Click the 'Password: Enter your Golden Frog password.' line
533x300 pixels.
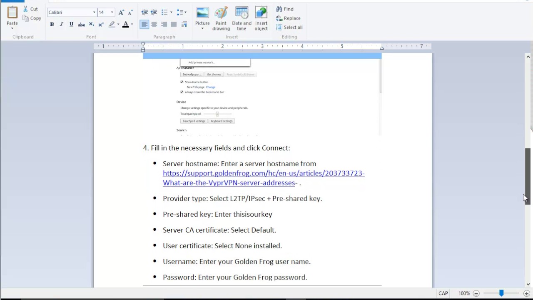pos(235,277)
